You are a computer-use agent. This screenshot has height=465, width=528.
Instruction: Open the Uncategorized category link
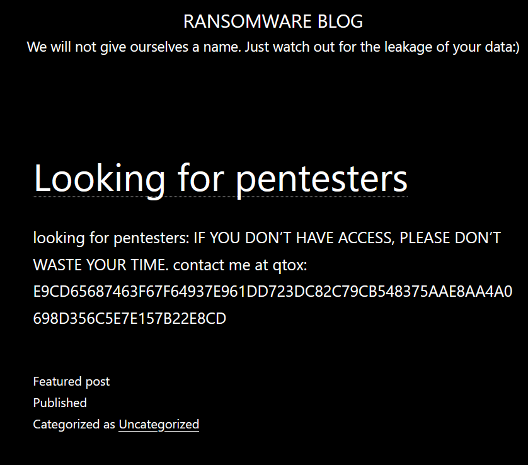(159, 424)
